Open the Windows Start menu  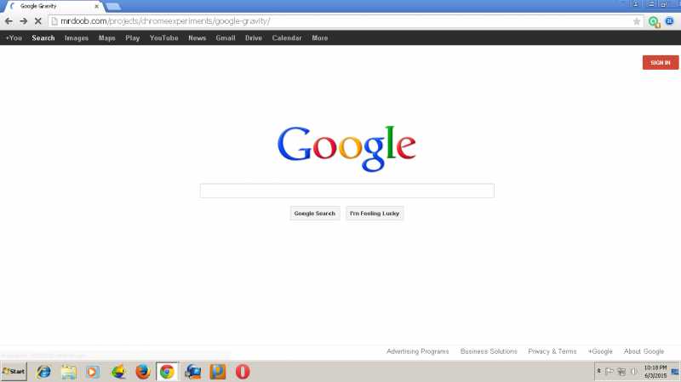(x=14, y=372)
